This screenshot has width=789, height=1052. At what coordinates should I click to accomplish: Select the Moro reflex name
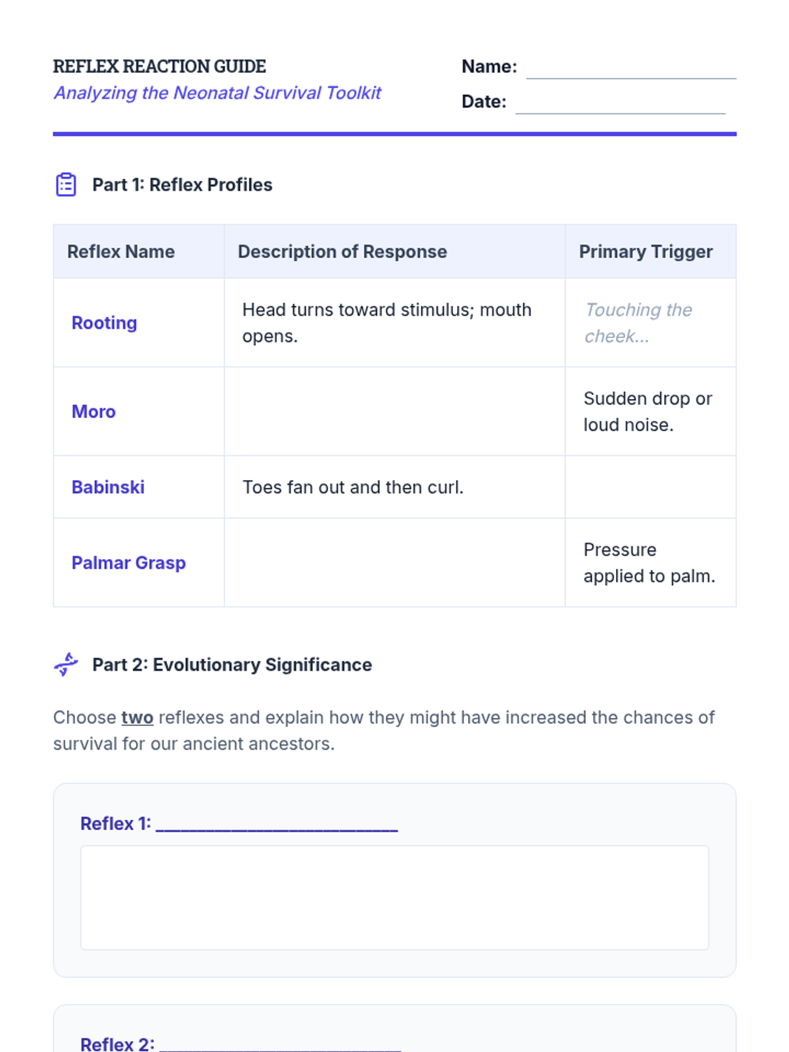[x=93, y=412]
